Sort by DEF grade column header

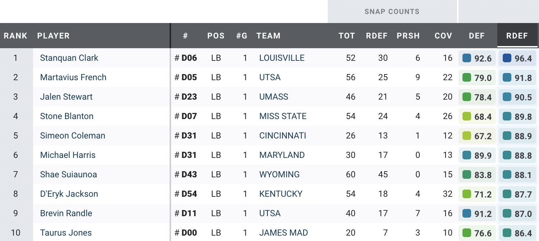click(477, 36)
